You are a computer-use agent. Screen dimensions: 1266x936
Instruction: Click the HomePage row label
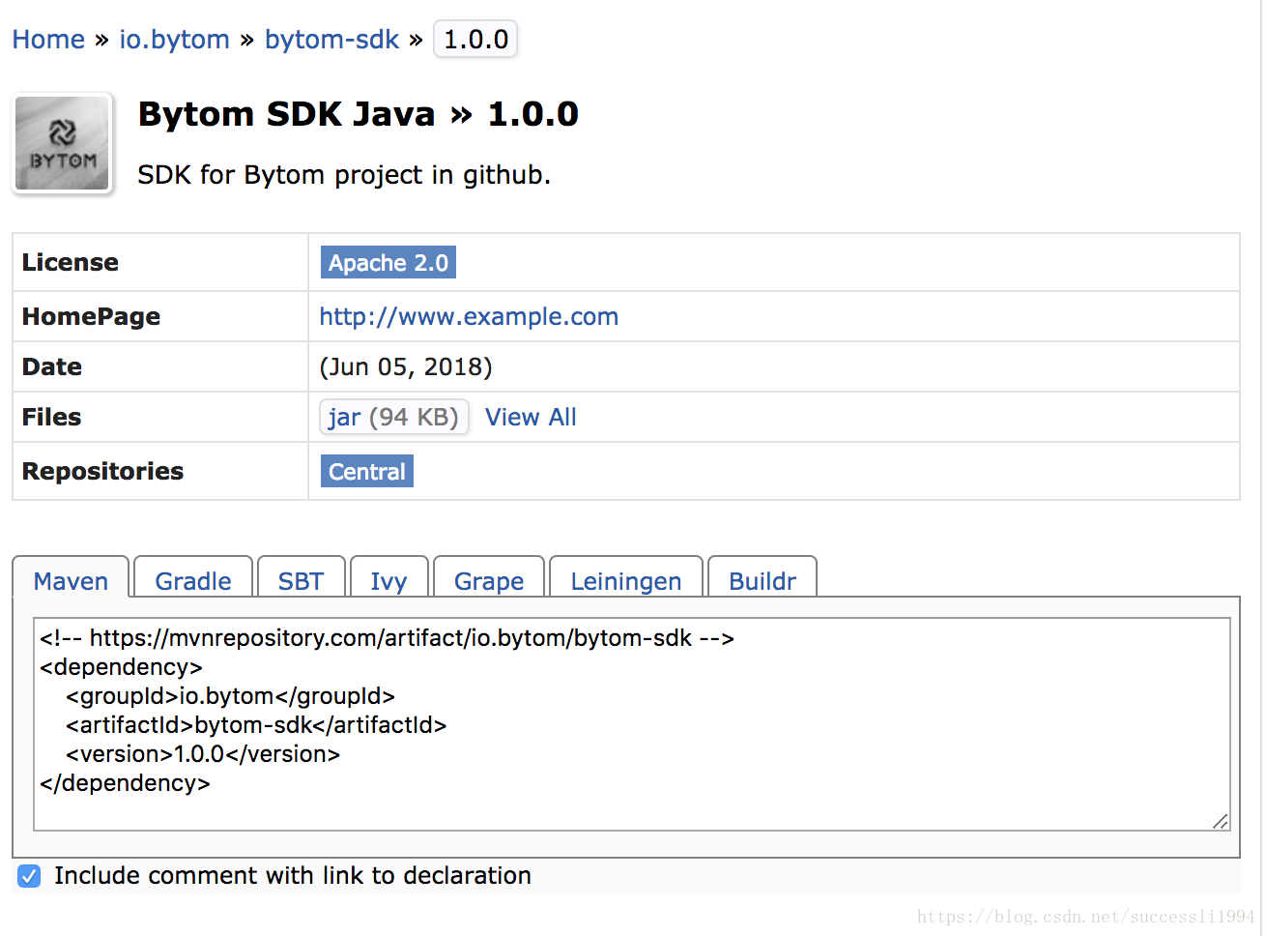91,316
